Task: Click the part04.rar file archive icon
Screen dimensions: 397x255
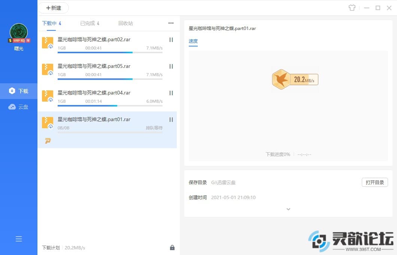Action: tap(47, 96)
